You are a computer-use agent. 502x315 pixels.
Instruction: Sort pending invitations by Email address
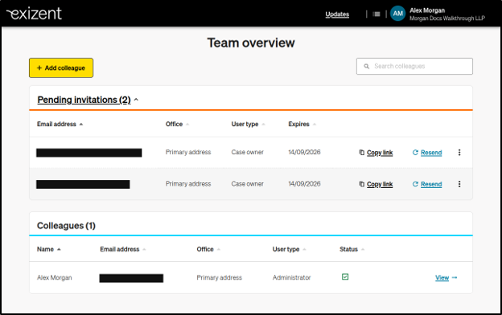[60, 124]
